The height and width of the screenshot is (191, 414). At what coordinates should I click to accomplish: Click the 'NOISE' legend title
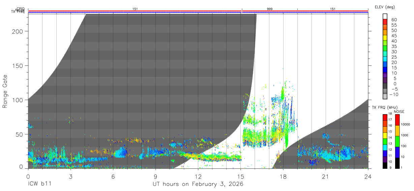pos(399,111)
